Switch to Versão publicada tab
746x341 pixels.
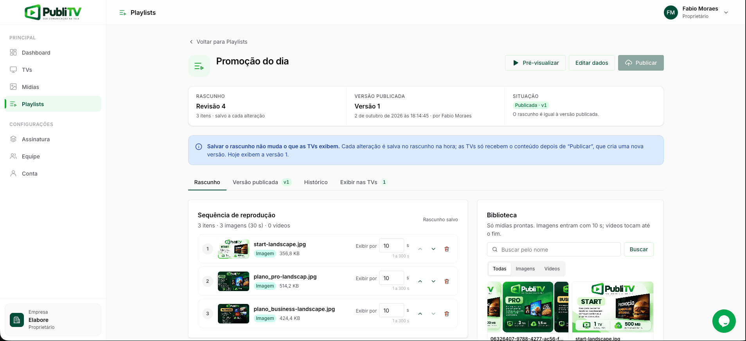pos(262,182)
